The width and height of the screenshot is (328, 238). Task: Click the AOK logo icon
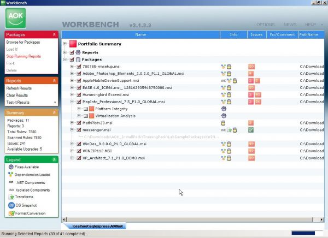tap(15, 18)
